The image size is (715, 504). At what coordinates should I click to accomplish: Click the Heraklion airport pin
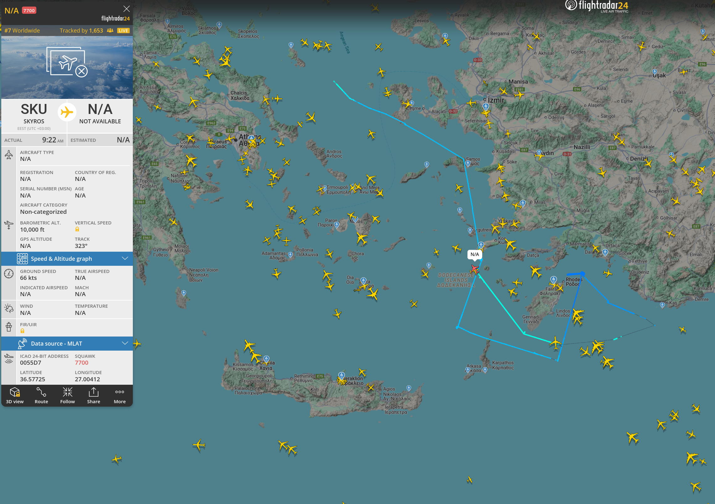[x=342, y=375]
